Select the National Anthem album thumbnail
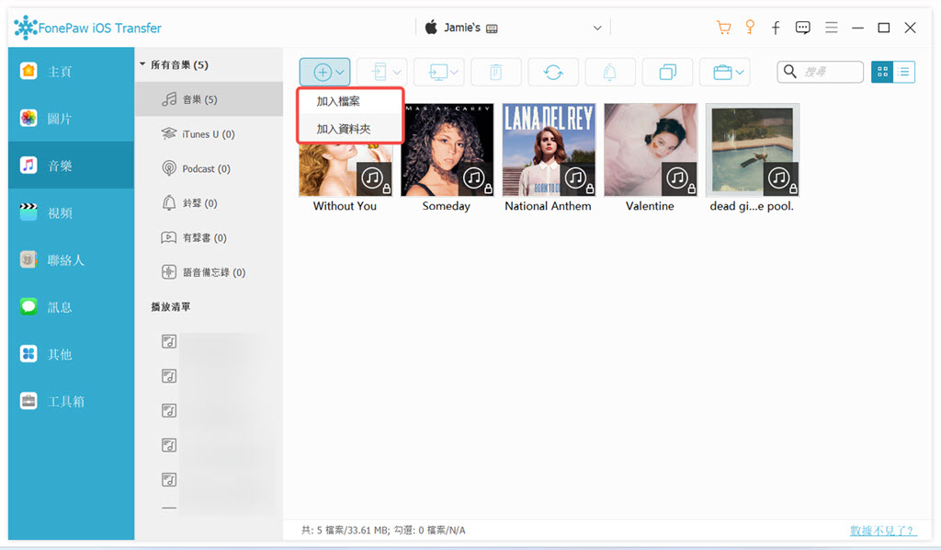Viewport: 941px width, 550px height. click(549, 150)
